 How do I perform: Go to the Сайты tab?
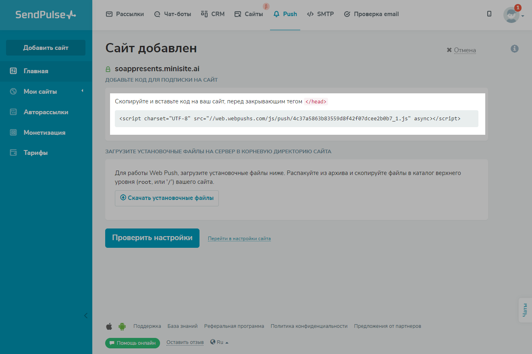(x=249, y=14)
